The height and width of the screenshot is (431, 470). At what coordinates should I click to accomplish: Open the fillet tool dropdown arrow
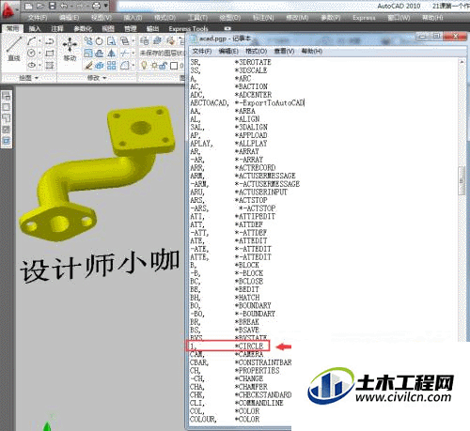[x=133, y=65]
